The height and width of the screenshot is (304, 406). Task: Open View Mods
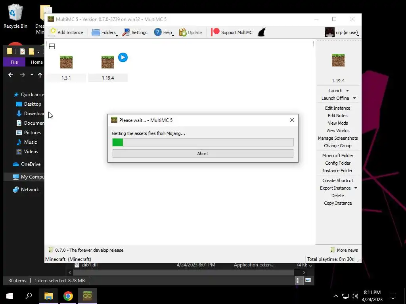coord(338,123)
